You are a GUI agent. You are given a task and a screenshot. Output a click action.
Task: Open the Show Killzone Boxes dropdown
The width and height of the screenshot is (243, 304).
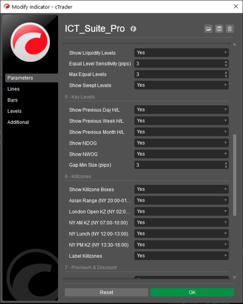click(181, 189)
